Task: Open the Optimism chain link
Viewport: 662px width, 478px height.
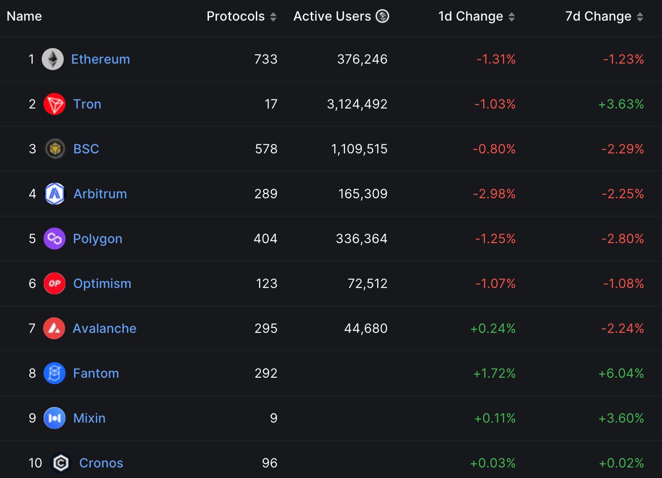Action: coord(102,283)
